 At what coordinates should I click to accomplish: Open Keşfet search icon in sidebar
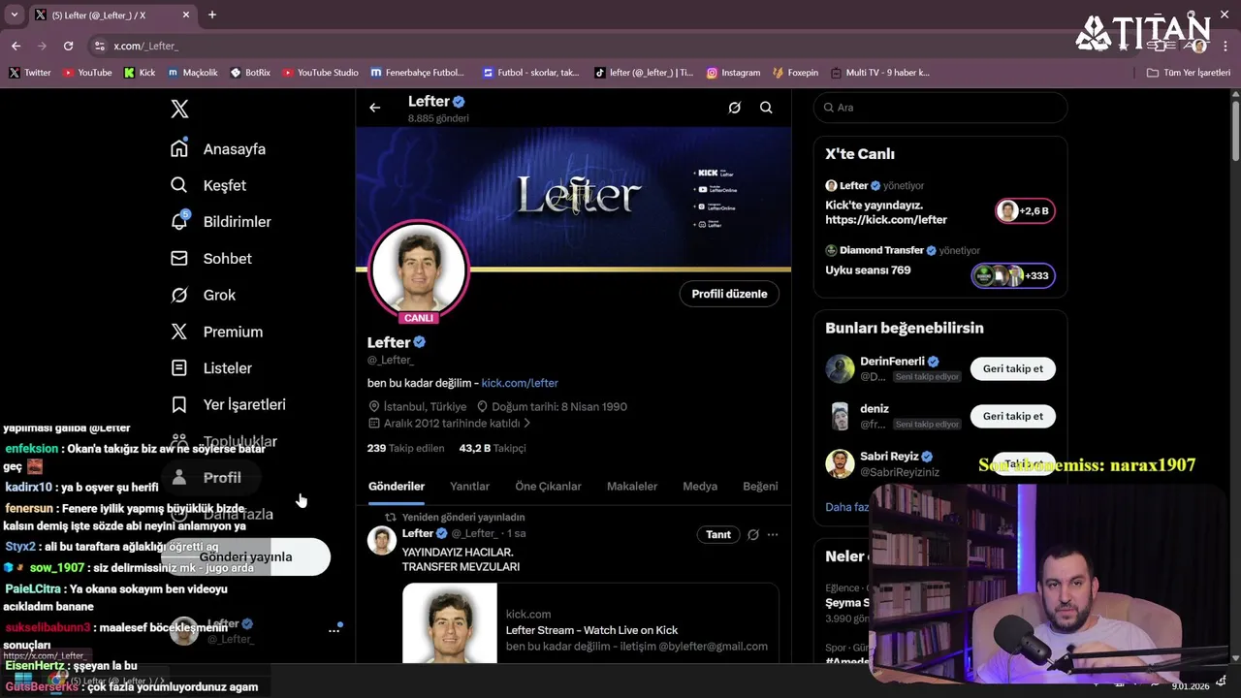(x=179, y=185)
